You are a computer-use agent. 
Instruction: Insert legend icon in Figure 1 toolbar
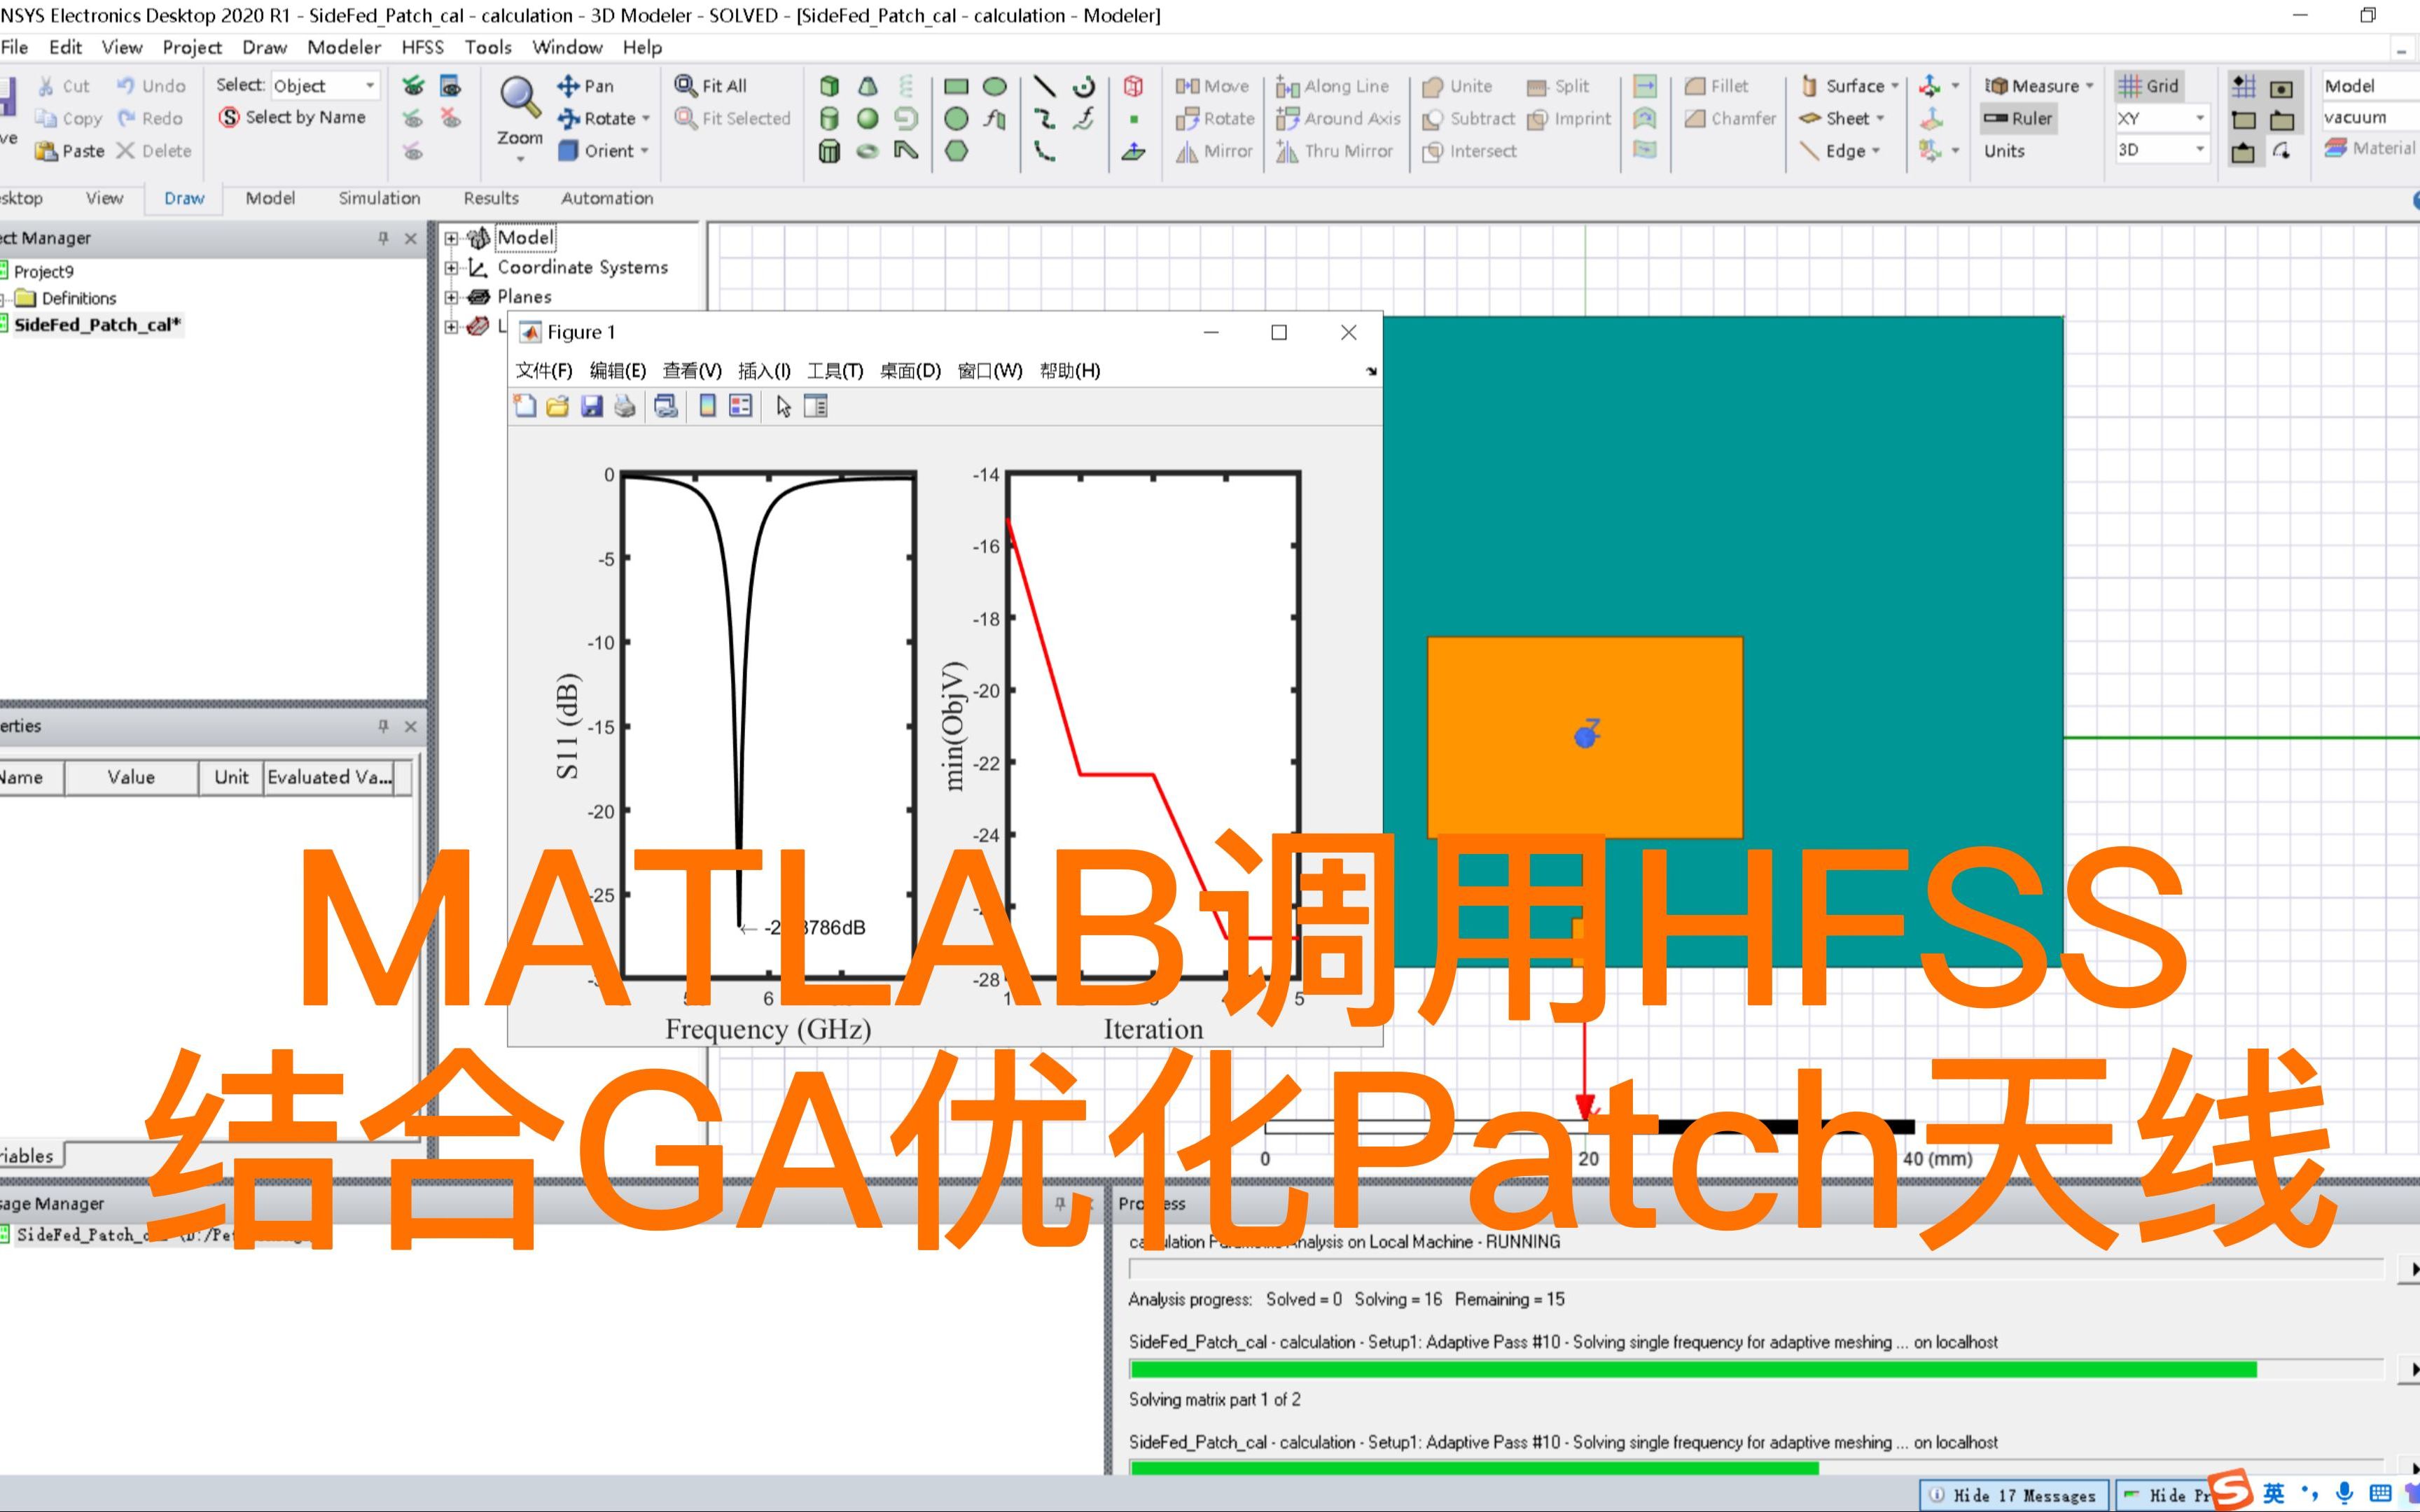pos(741,406)
